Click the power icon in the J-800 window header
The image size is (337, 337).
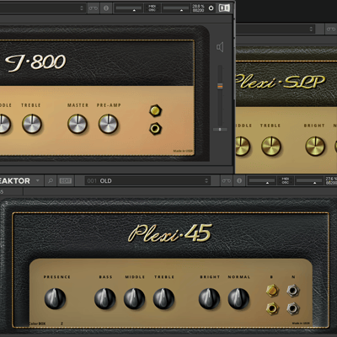tap(211, 8)
